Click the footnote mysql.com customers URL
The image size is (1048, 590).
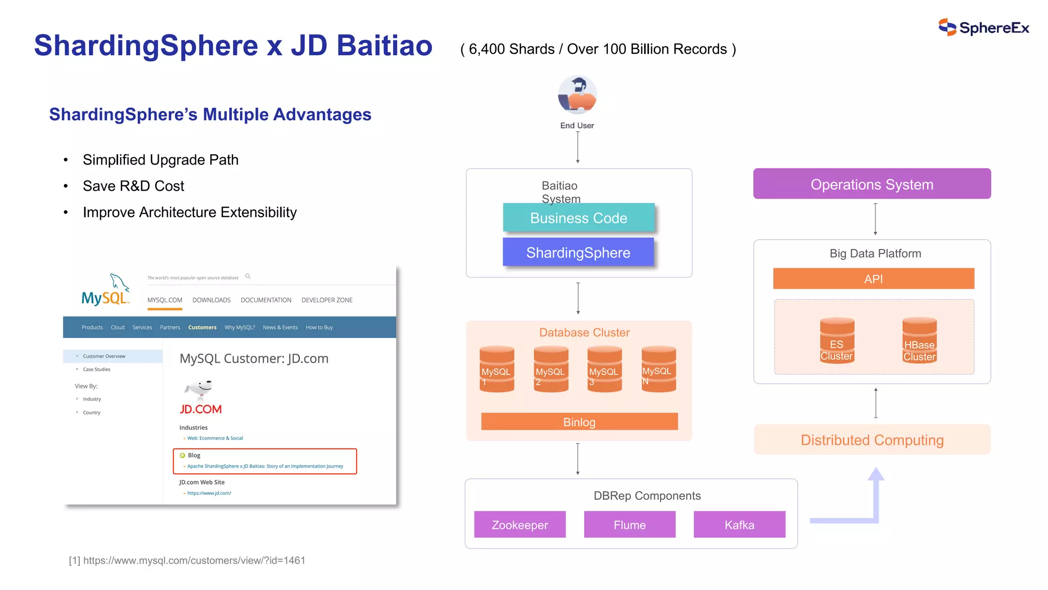pyautogui.click(x=193, y=561)
